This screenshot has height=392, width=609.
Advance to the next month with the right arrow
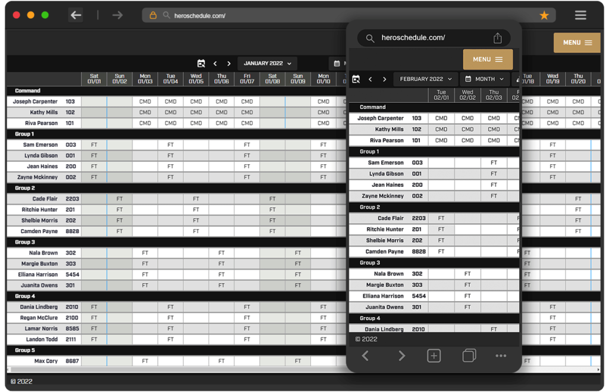[x=228, y=64]
